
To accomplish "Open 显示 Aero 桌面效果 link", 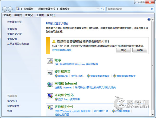I will [x=69, y=99].
